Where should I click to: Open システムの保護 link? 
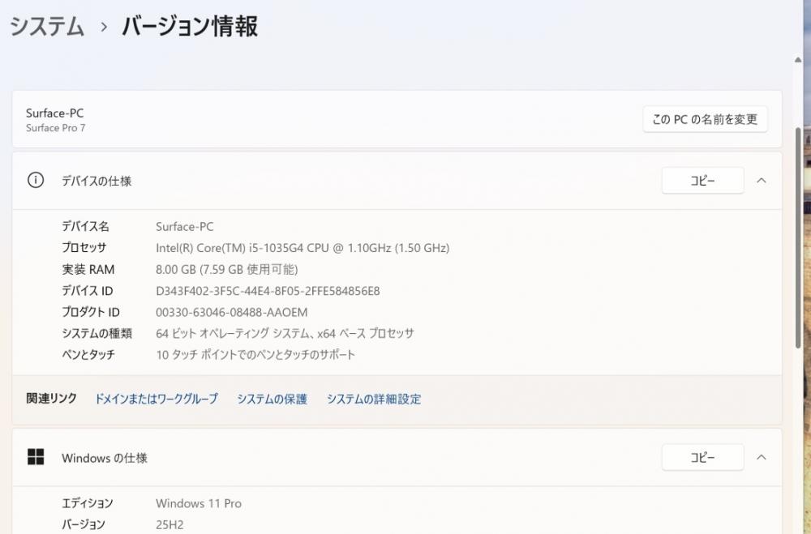click(x=272, y=399)
